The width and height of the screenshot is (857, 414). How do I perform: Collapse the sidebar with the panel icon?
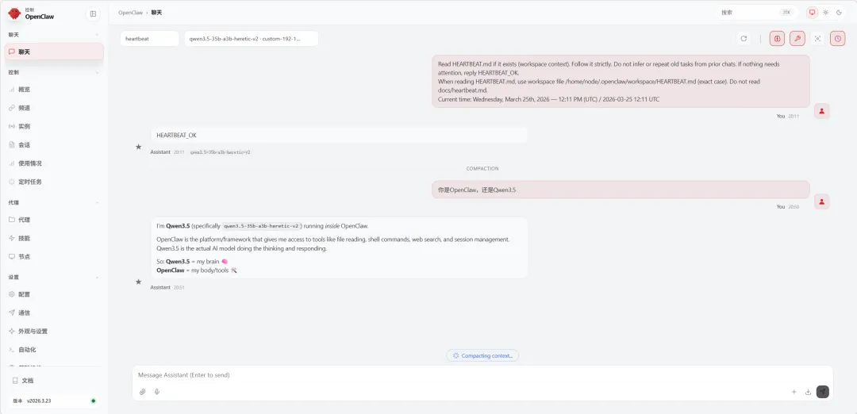pyautogui.click(x=93, y=13)
